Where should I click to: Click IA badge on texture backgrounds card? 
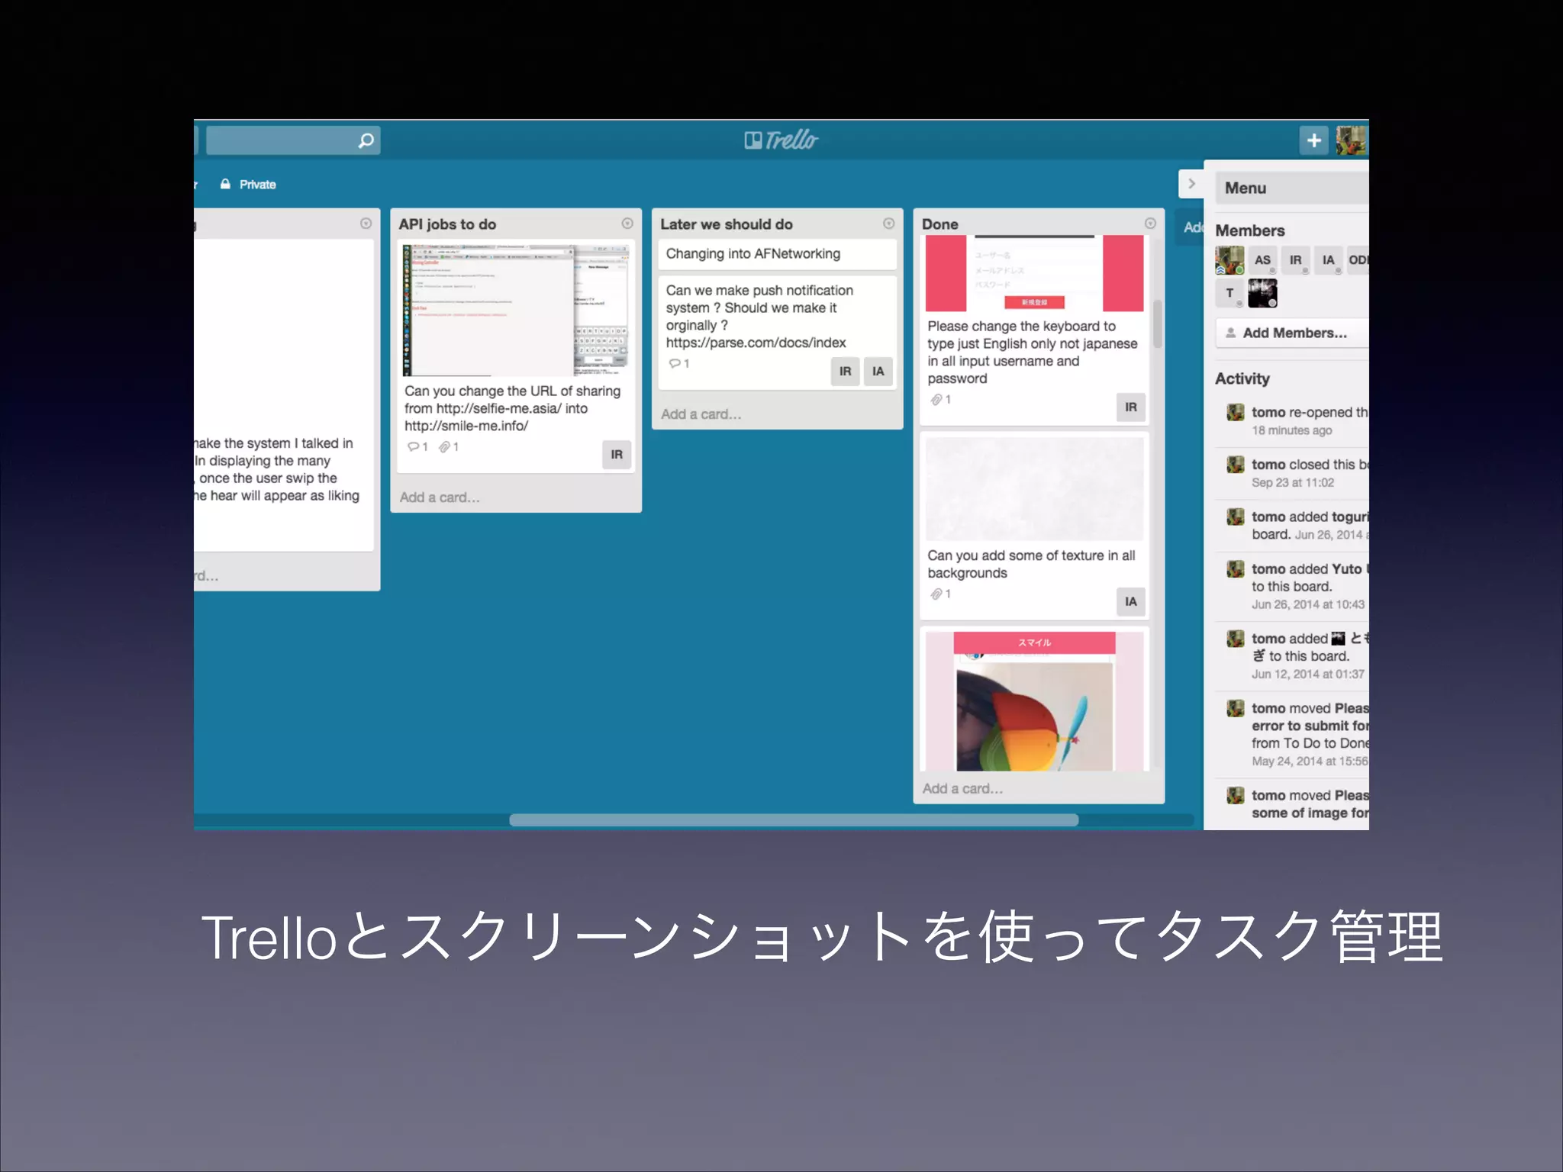click(x=1130, y=602)
